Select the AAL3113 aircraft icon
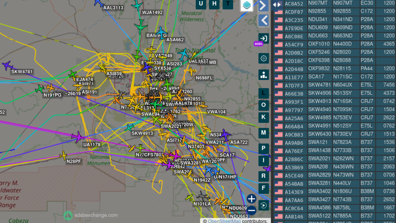This screenshot has width=396, height=223. point(99,3)
